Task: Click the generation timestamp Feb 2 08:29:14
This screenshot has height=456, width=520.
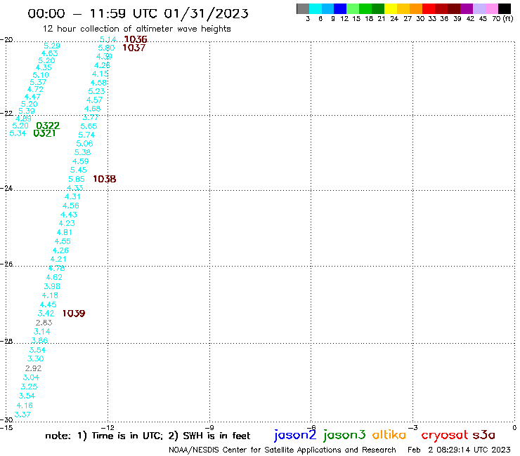Action: [x=459, y=450]
